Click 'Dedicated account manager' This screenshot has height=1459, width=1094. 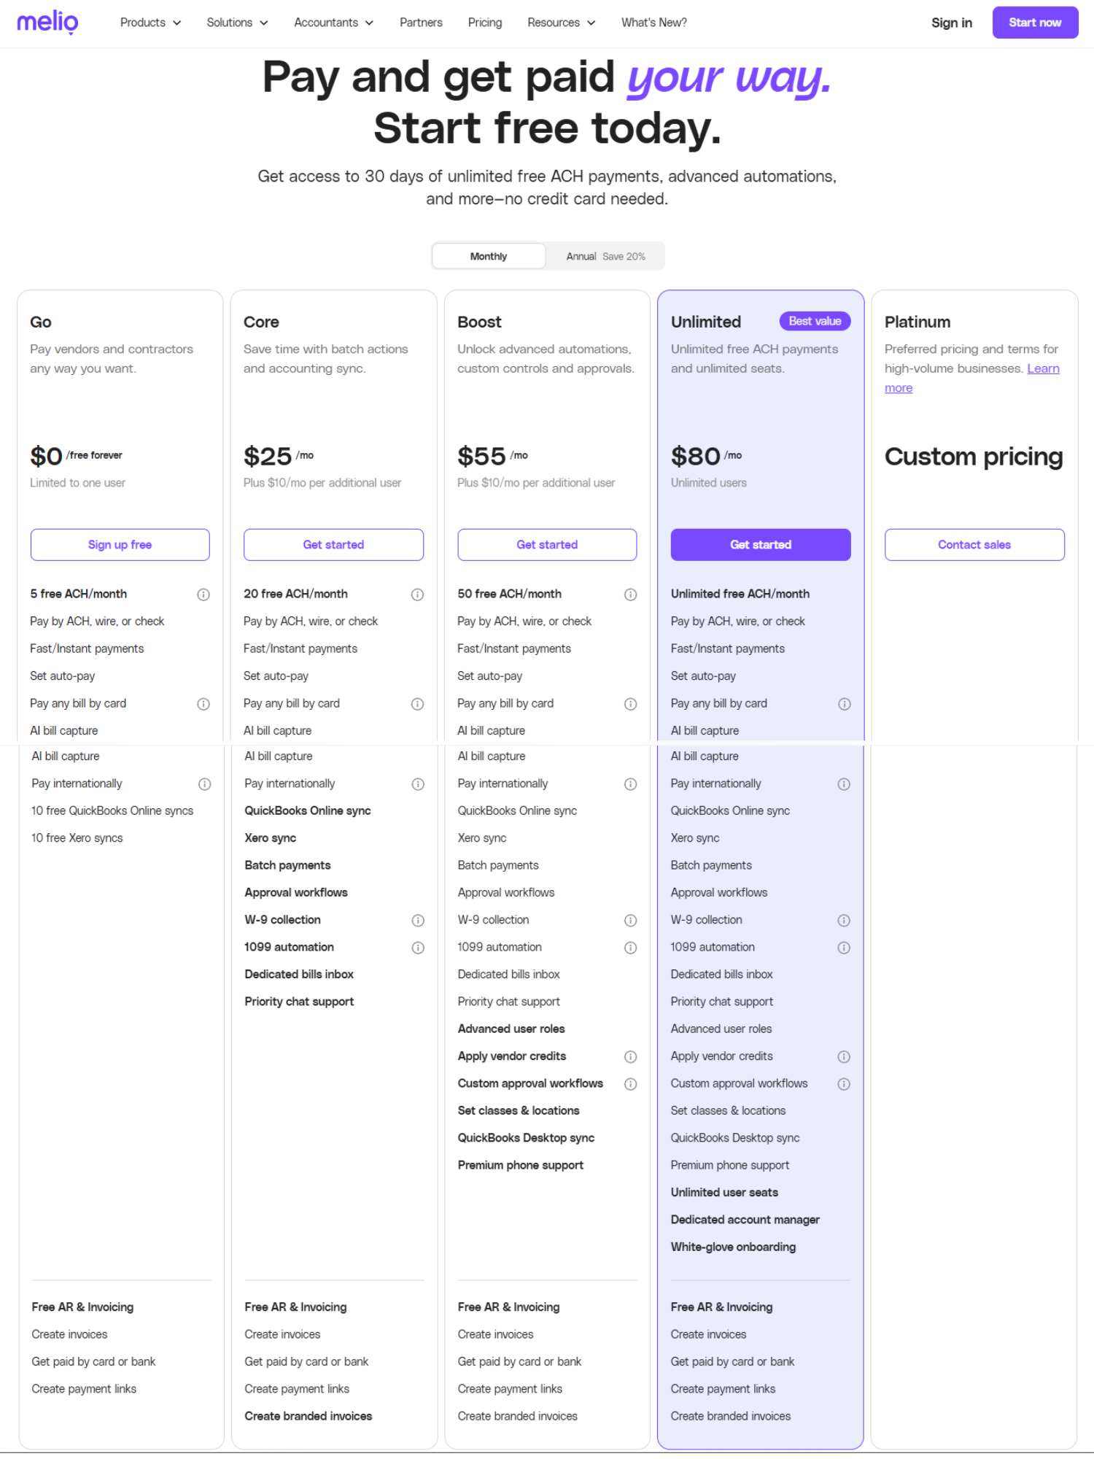(x=745, y=1220)
